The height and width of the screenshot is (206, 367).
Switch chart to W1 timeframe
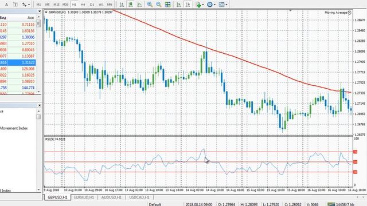click(101, 5)
